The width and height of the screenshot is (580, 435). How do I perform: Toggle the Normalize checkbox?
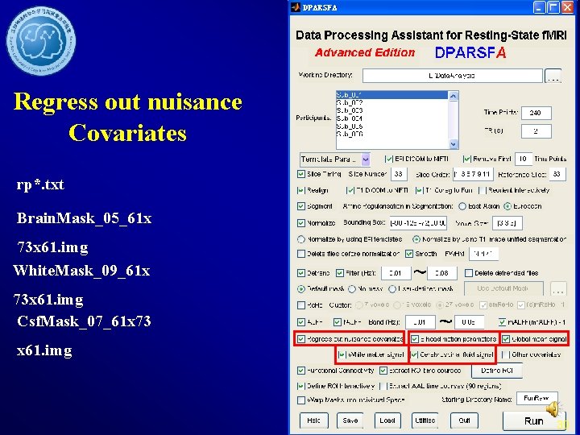(x=301, y=223)
